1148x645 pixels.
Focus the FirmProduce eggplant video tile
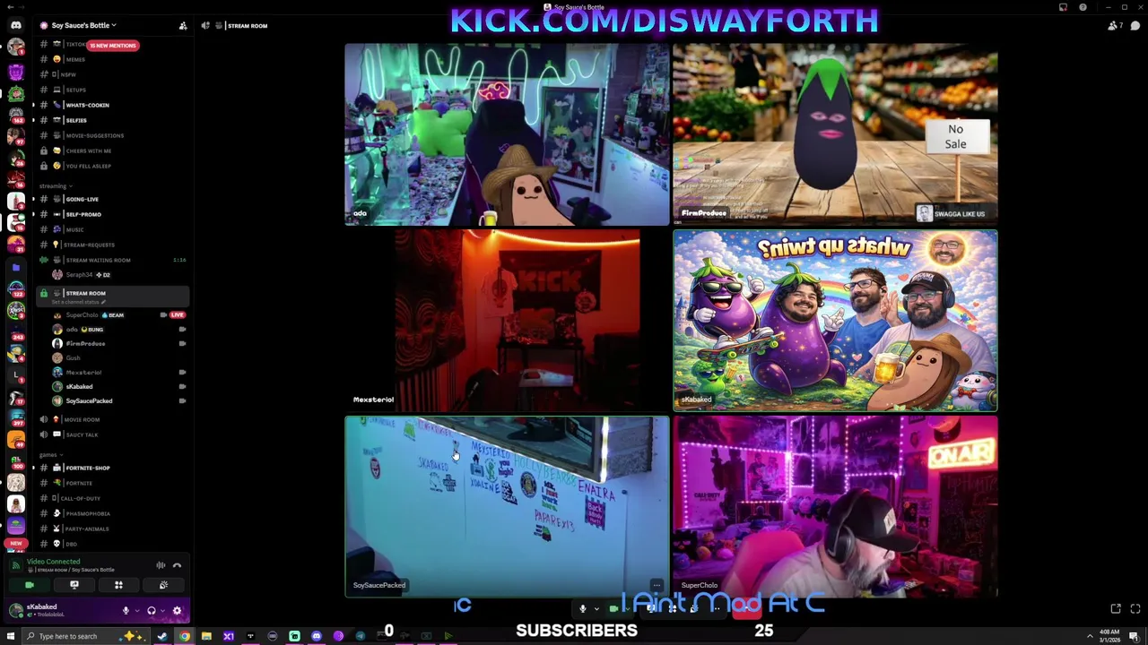point(835,134)
